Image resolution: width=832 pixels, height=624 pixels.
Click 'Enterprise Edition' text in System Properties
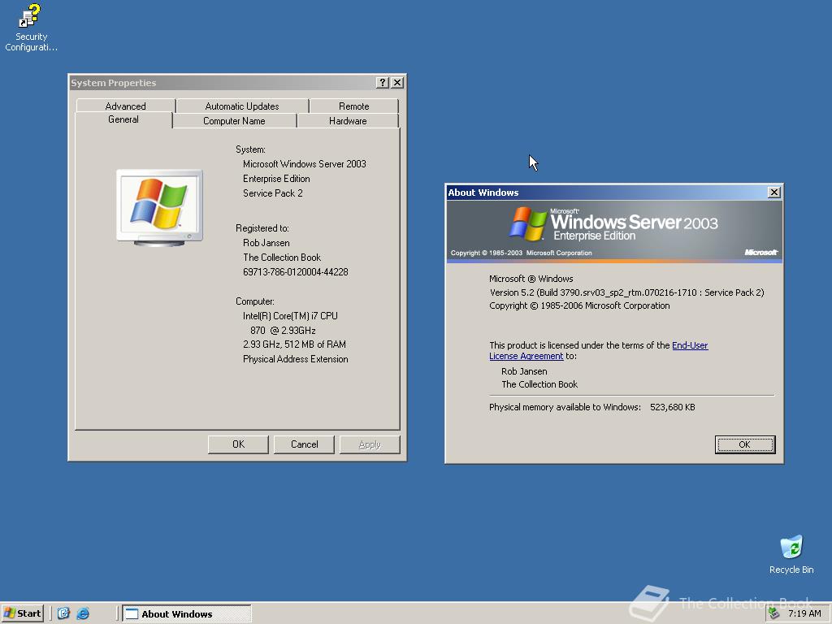coord(276,179)
